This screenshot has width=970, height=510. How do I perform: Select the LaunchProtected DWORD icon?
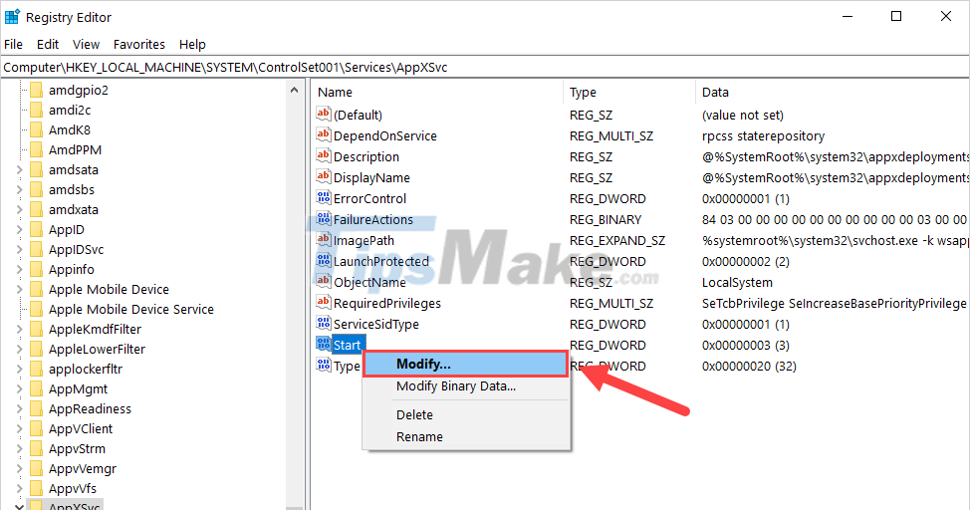tap(323, 261)
